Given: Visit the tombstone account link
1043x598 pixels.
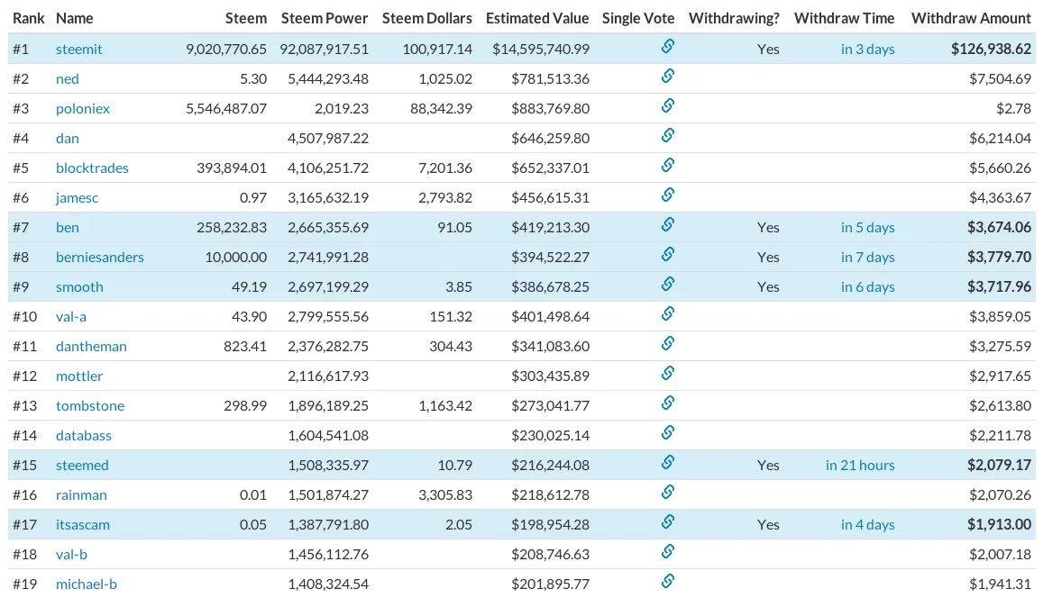Looking at the screenshot, I should (x=90, y=405).
